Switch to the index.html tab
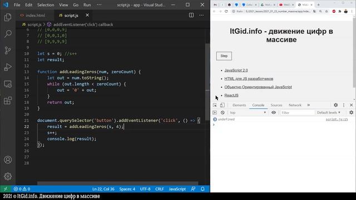 [35, 15]
